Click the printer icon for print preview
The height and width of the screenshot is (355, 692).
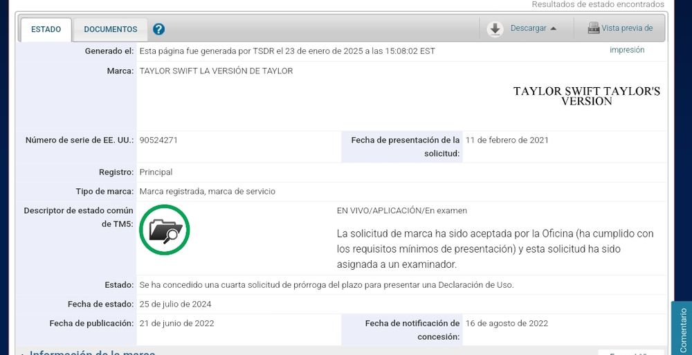(x=594, y=28)
